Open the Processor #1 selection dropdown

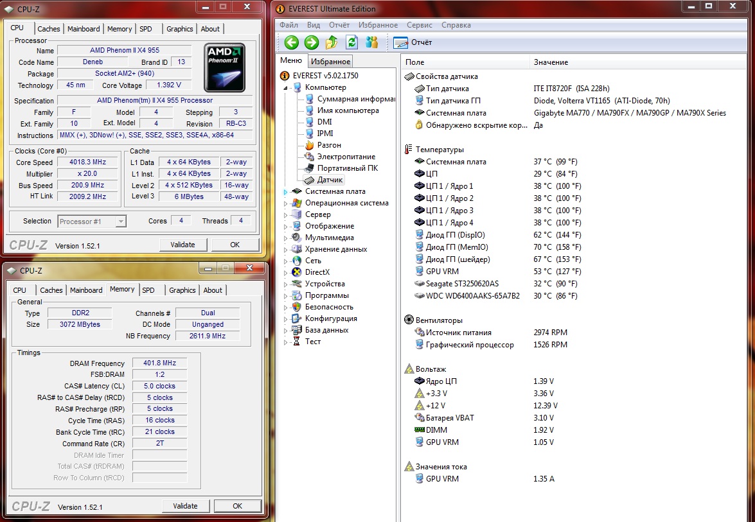(x=120, y=222)
